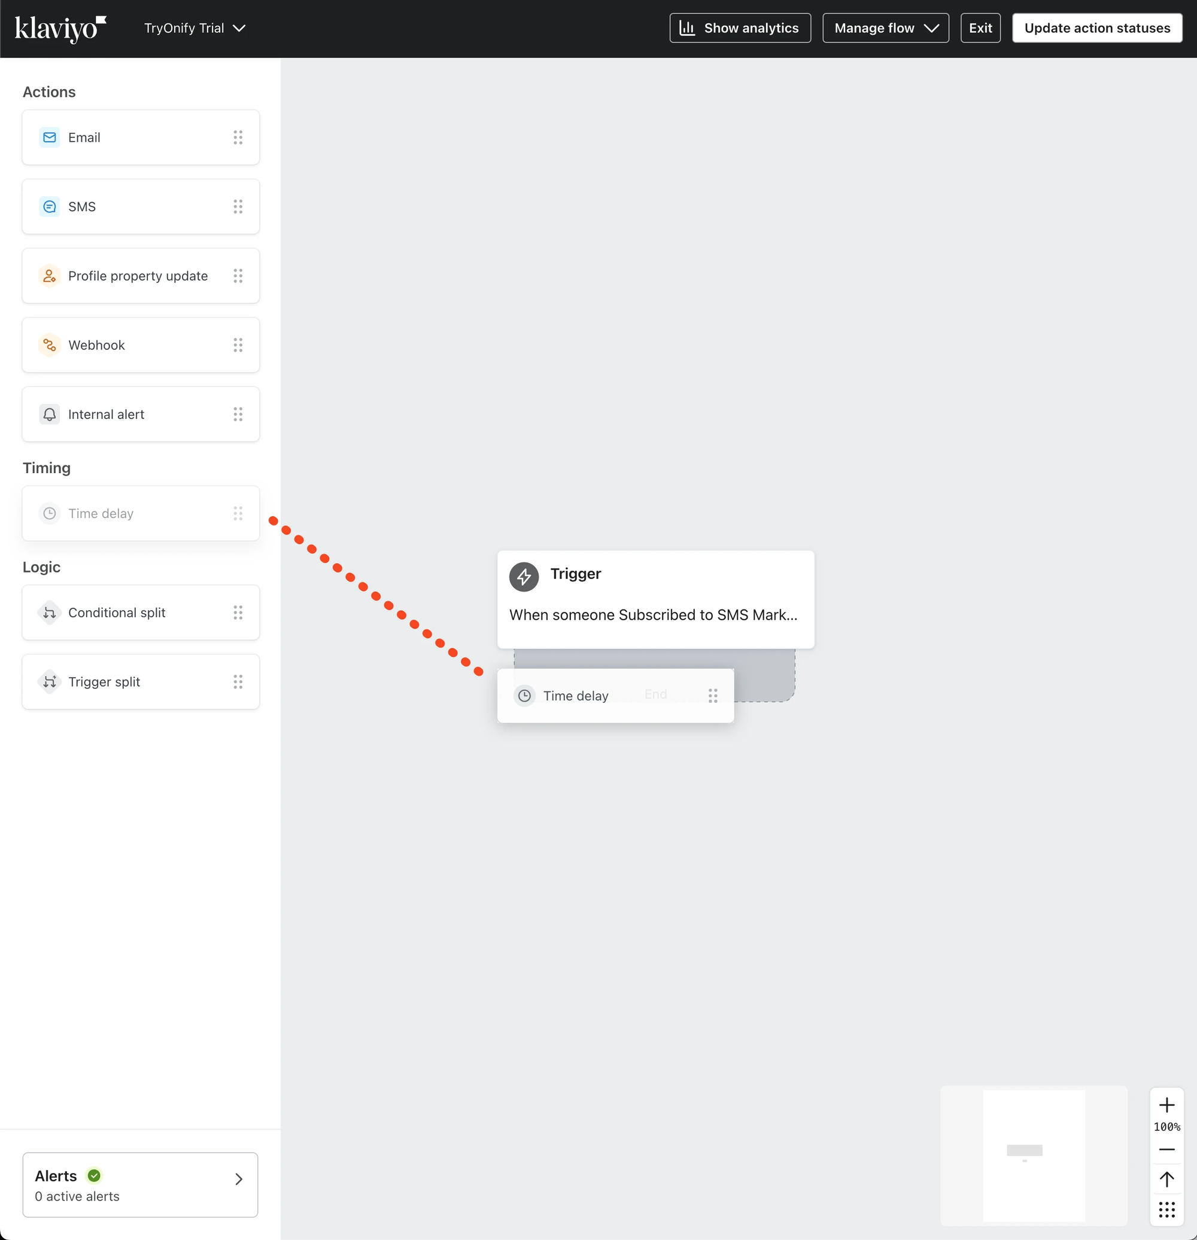Select the Internal alert bell icon

49,415
